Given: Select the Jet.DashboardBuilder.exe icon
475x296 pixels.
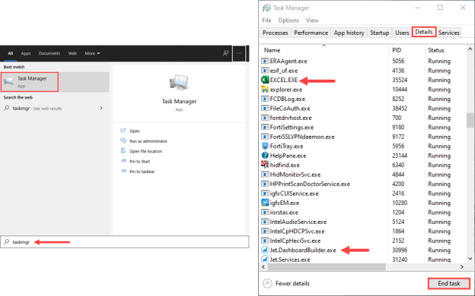Looking at the screenshot, I should tap(265, 250).
